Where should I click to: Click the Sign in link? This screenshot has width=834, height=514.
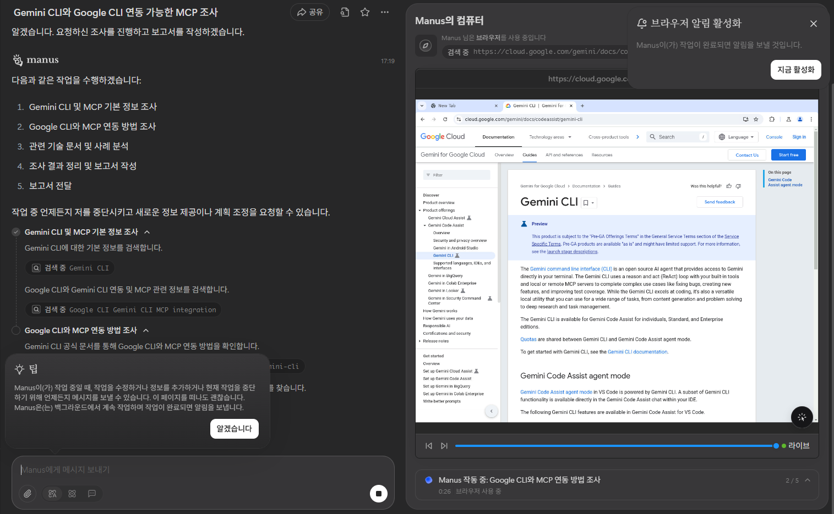tap(799, 137)
